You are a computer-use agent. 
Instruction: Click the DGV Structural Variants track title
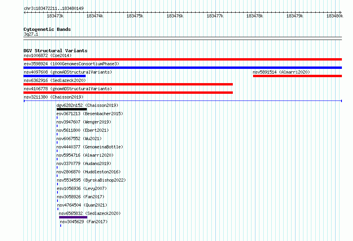[x=56, y=51]
